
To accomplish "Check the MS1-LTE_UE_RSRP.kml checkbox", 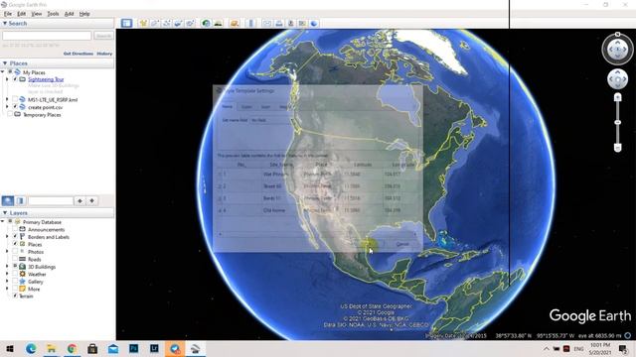I will [x=15, y=99].
